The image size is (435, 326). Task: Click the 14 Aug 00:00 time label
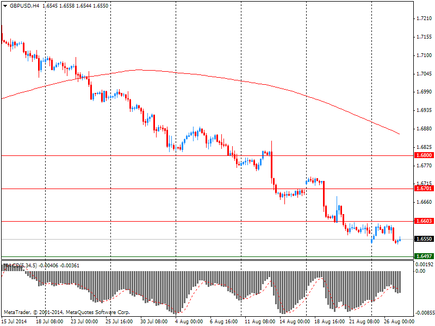294,322
